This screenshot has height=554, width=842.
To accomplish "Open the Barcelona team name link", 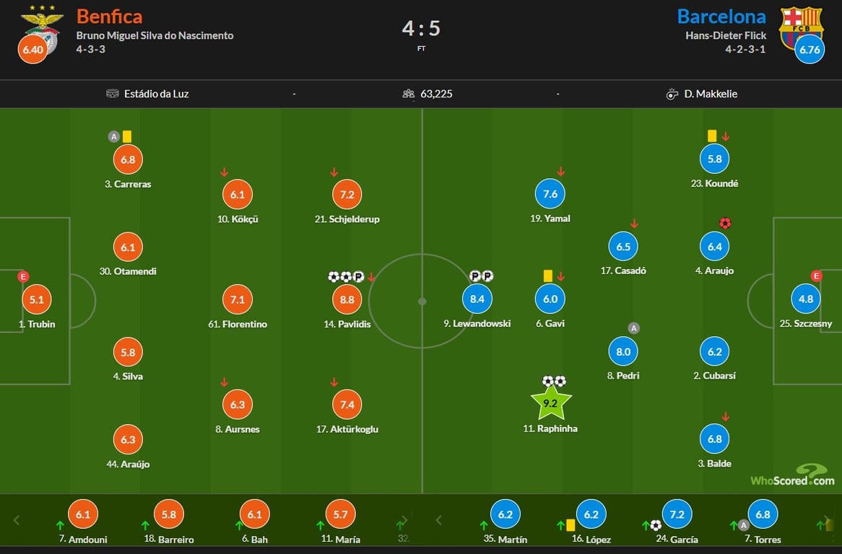I will coord(721,16).
